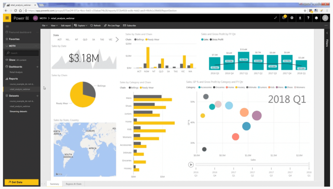
Task: Open the Explore dropdown in the toolbar
Action: pos(81,25)
